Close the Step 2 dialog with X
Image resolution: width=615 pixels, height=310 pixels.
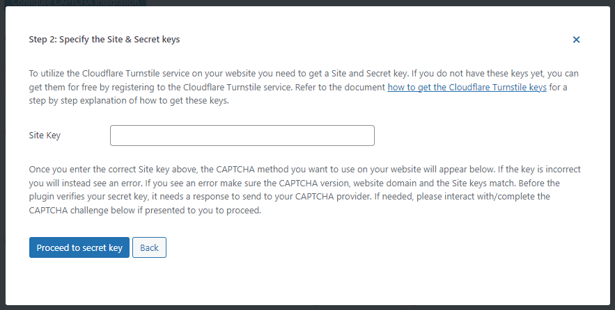pyautogui.click(x=576, y=40)
